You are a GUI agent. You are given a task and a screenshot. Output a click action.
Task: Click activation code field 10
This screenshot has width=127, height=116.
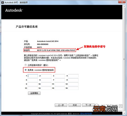tap(46, 84)
